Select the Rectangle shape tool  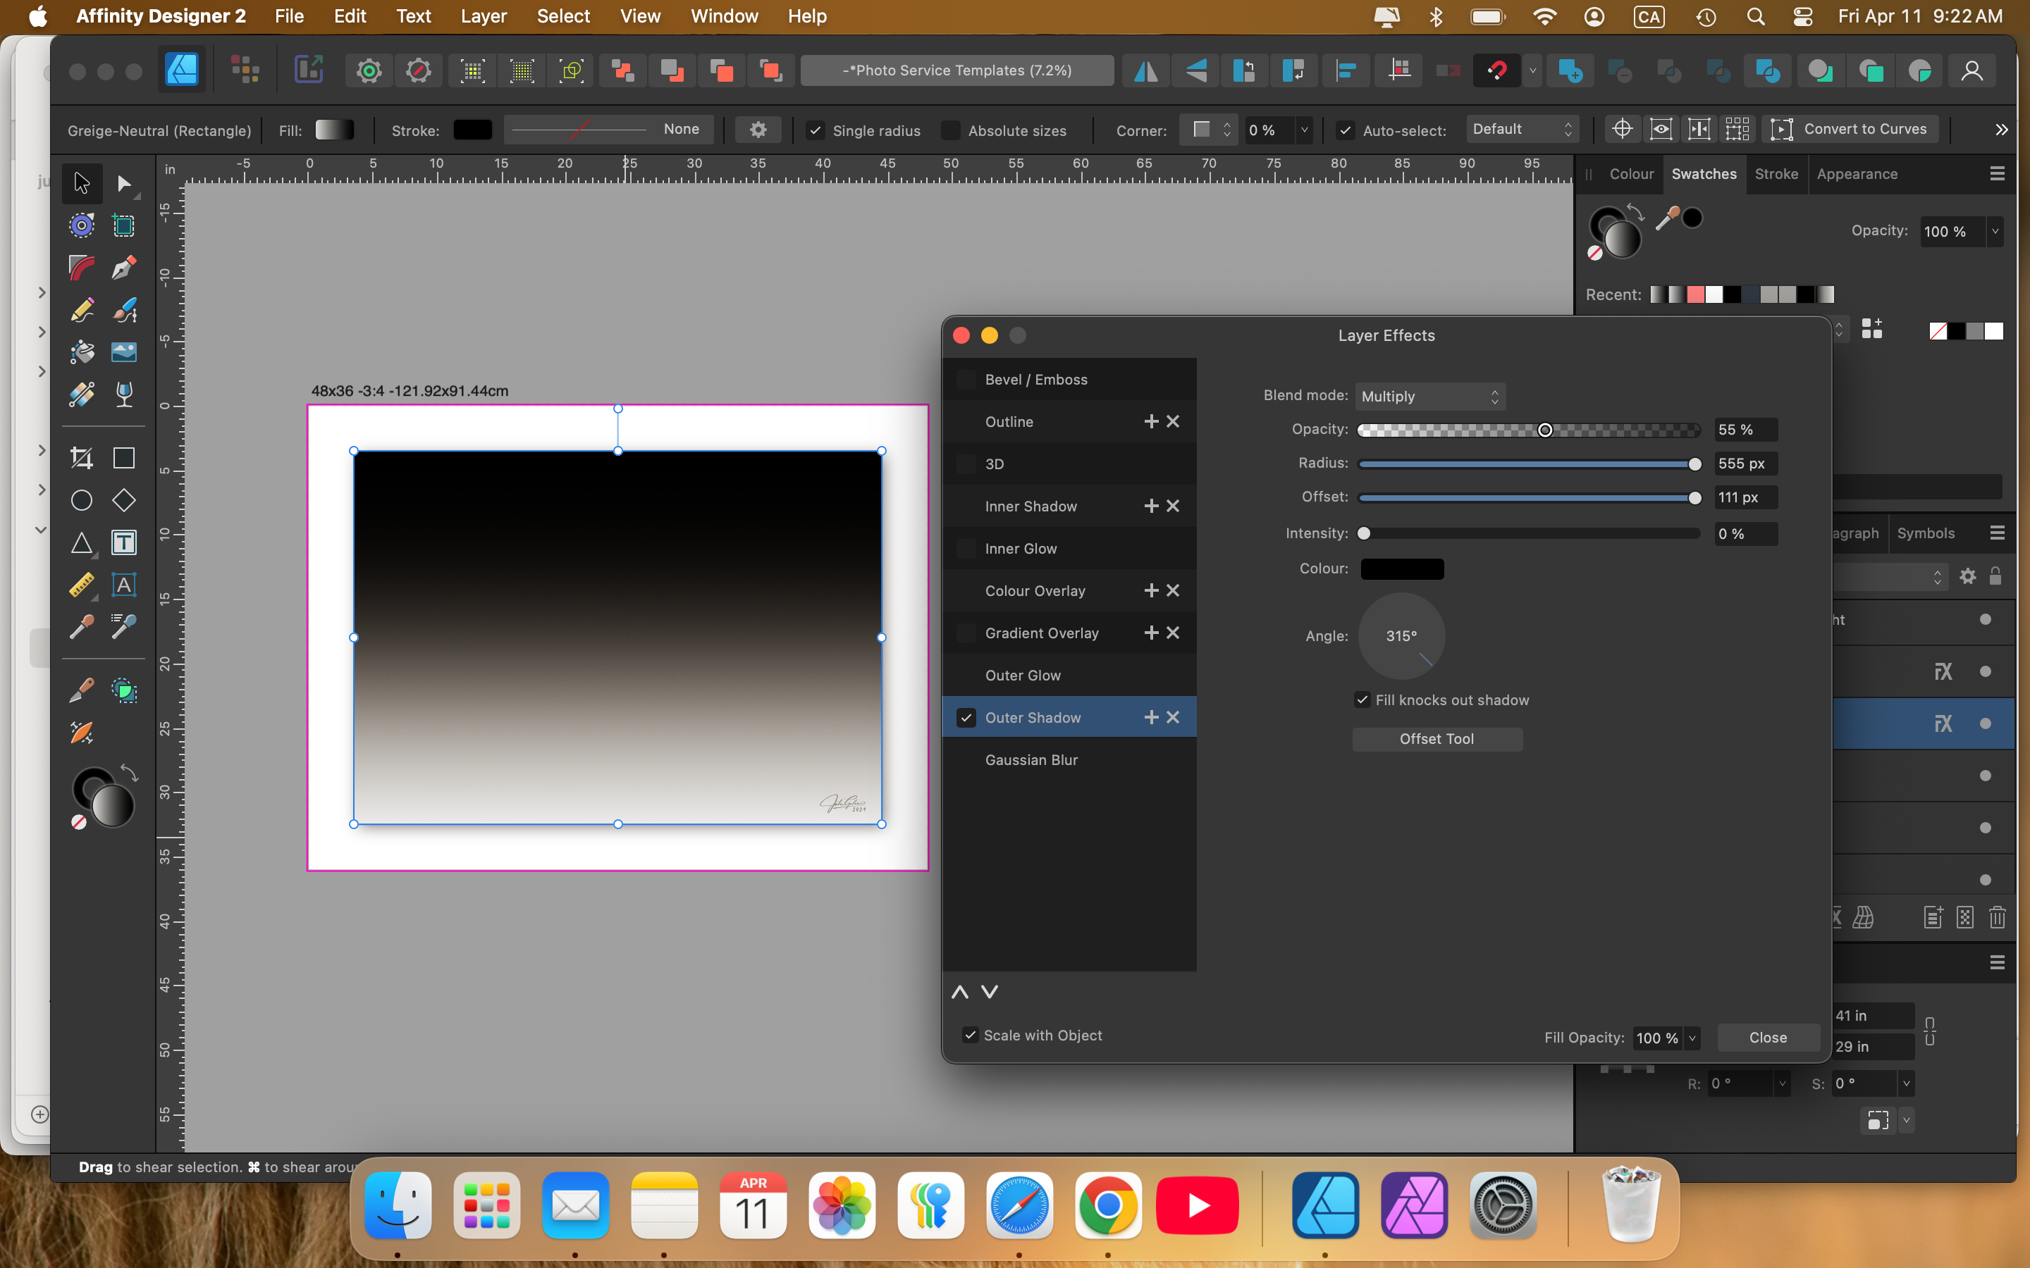[124, 458]
